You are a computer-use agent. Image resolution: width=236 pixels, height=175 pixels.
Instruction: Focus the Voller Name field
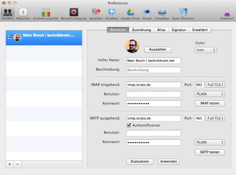(153, 61)
